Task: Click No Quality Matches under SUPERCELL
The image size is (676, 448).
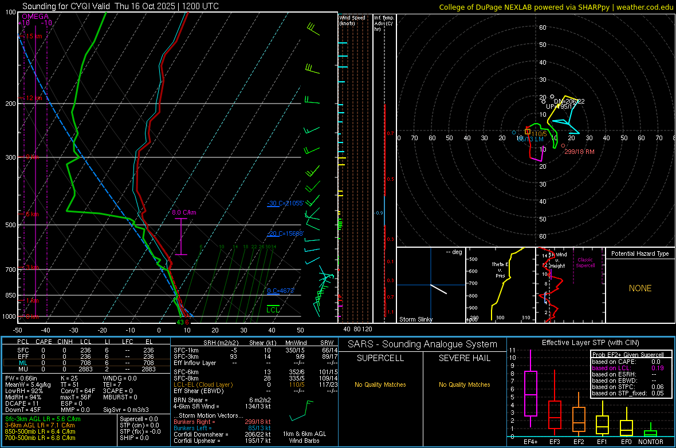Action: (x=380, y=384)
